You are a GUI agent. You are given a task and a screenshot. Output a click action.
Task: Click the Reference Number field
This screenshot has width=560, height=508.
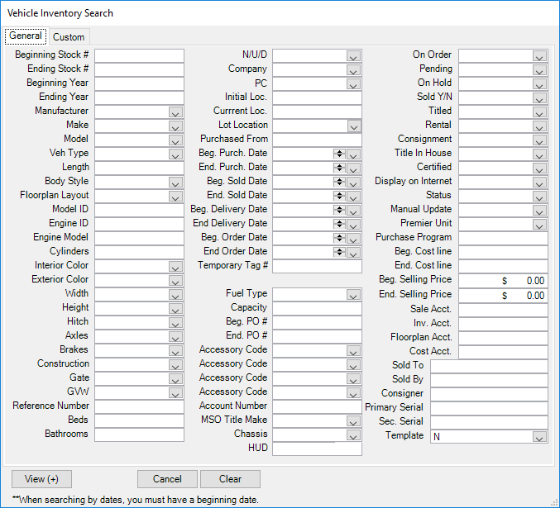(x=139, y=407)
